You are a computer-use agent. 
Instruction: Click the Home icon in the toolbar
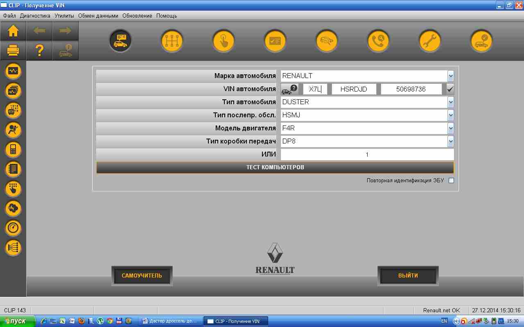point(13,31)
